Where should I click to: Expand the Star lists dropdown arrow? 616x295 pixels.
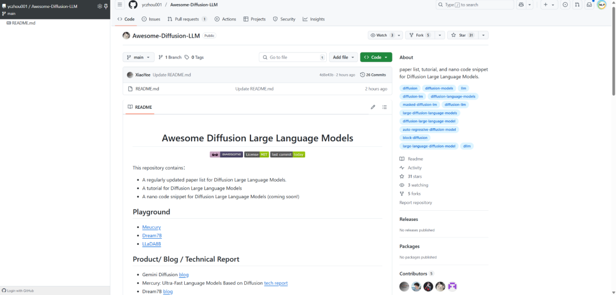coord(483,35)
